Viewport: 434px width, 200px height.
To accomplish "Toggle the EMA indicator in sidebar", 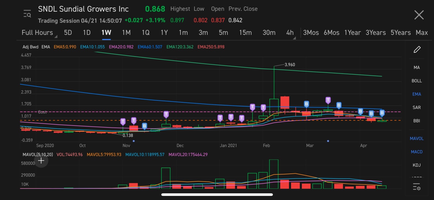I will [x=417, y=94].
